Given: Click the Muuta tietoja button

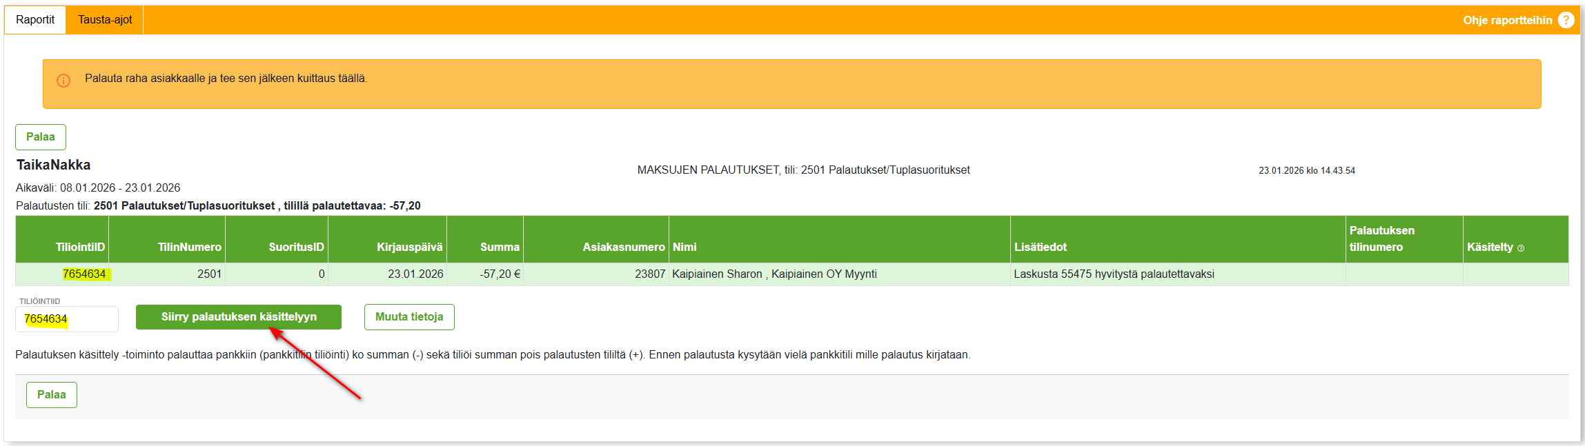Looking at the screenshot, I should [x=409, y=317].
